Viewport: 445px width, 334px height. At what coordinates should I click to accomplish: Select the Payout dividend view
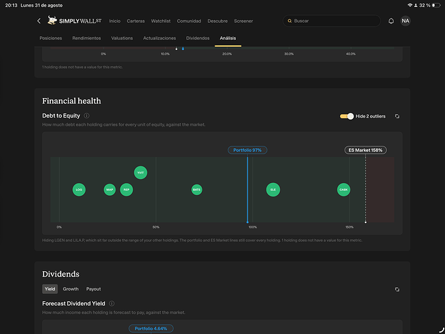tap(94, 289)
